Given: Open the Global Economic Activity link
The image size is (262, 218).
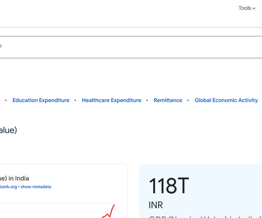Looking at the screenshot, I should point(226,100).
